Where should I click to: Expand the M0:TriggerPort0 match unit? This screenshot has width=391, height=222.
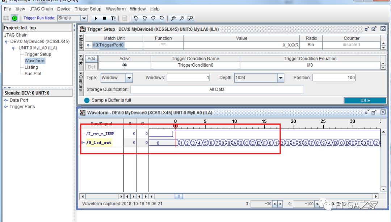(x=88, y=45)
